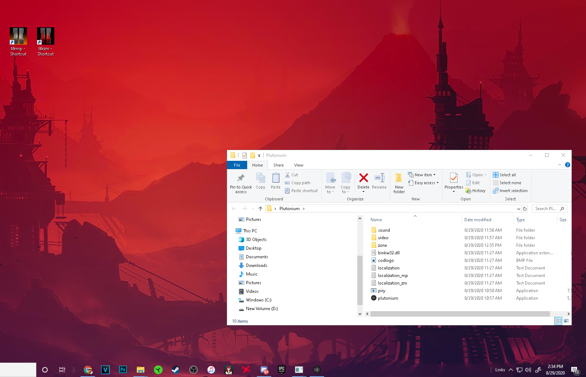Screen dimensions: 586x377
Task: Collapse the ribbon with the chevron
Action: [x=560, y=165]
